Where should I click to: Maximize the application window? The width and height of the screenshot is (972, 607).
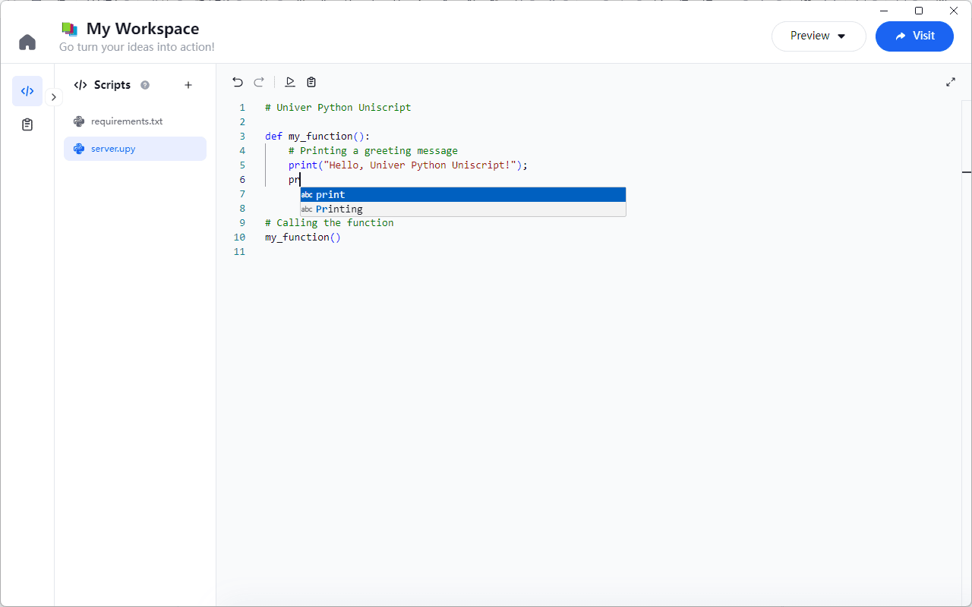919,11
